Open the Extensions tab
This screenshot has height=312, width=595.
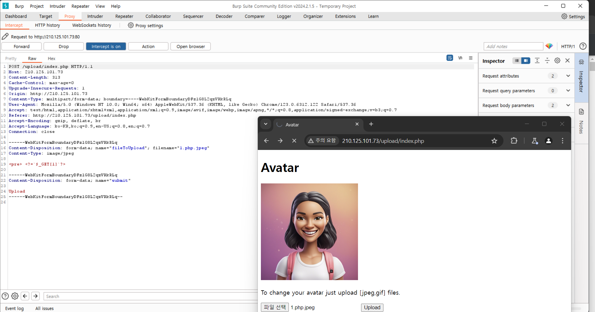point(345,16)
